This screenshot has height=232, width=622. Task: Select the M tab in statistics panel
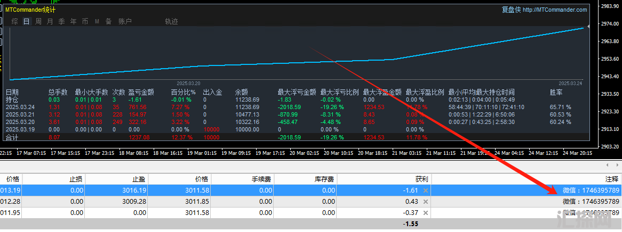[97, 21]
